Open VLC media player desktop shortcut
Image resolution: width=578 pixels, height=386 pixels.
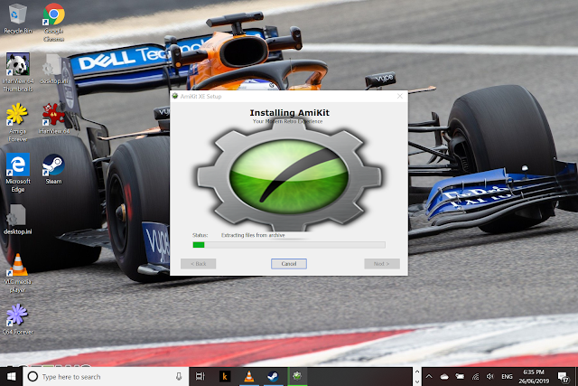click(x=18, y=273)
